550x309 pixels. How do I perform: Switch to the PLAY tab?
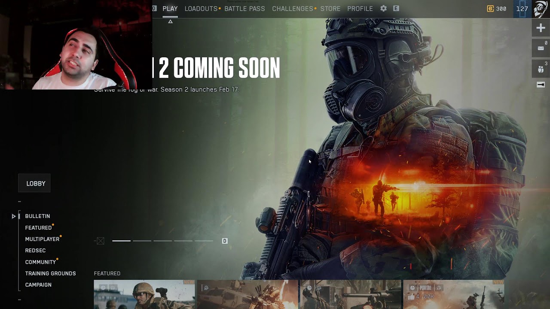click(x=170, y=9)
